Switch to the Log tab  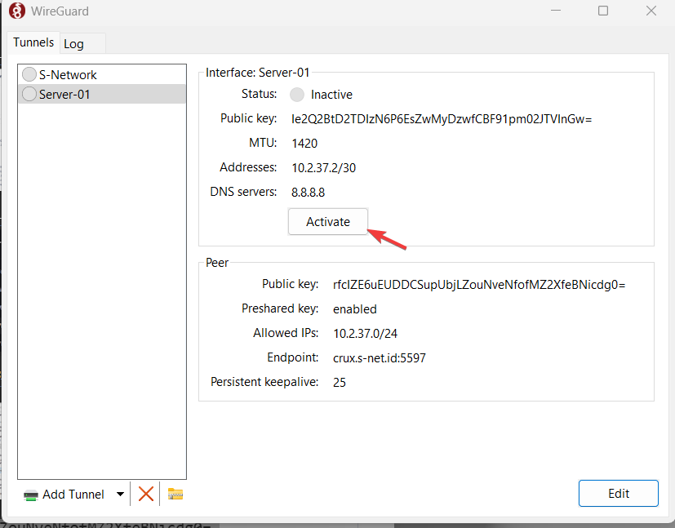point(82,44)
